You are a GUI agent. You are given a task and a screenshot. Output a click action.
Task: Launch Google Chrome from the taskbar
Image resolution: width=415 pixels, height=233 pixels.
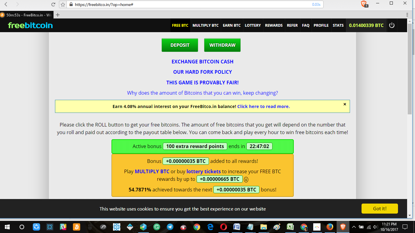[197, 227]
